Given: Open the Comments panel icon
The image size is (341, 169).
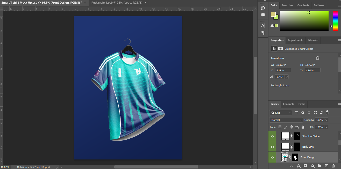Looking at the screenshot, I should tap(263, 15).
